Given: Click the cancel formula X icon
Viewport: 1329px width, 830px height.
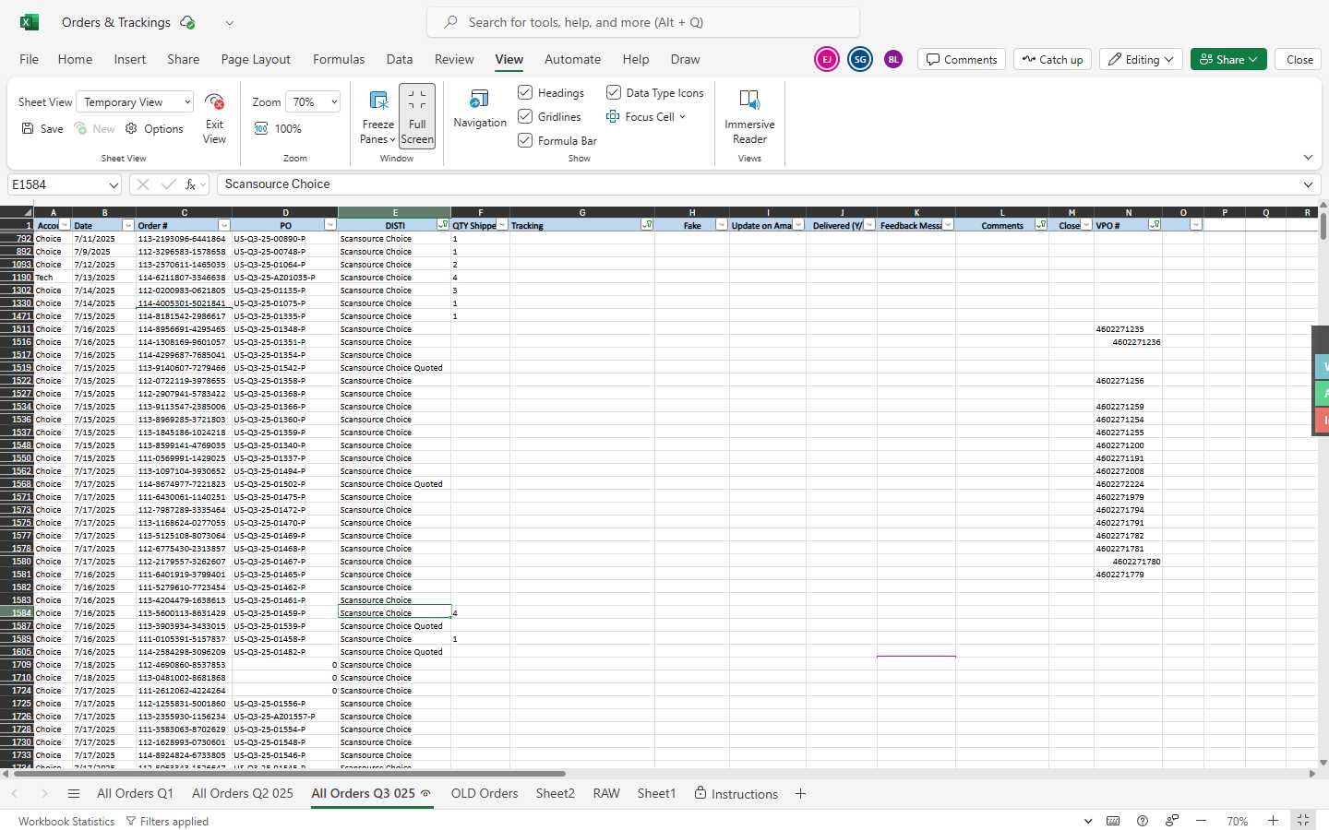Looking at the screenshot, I should [x=143, y=184].
